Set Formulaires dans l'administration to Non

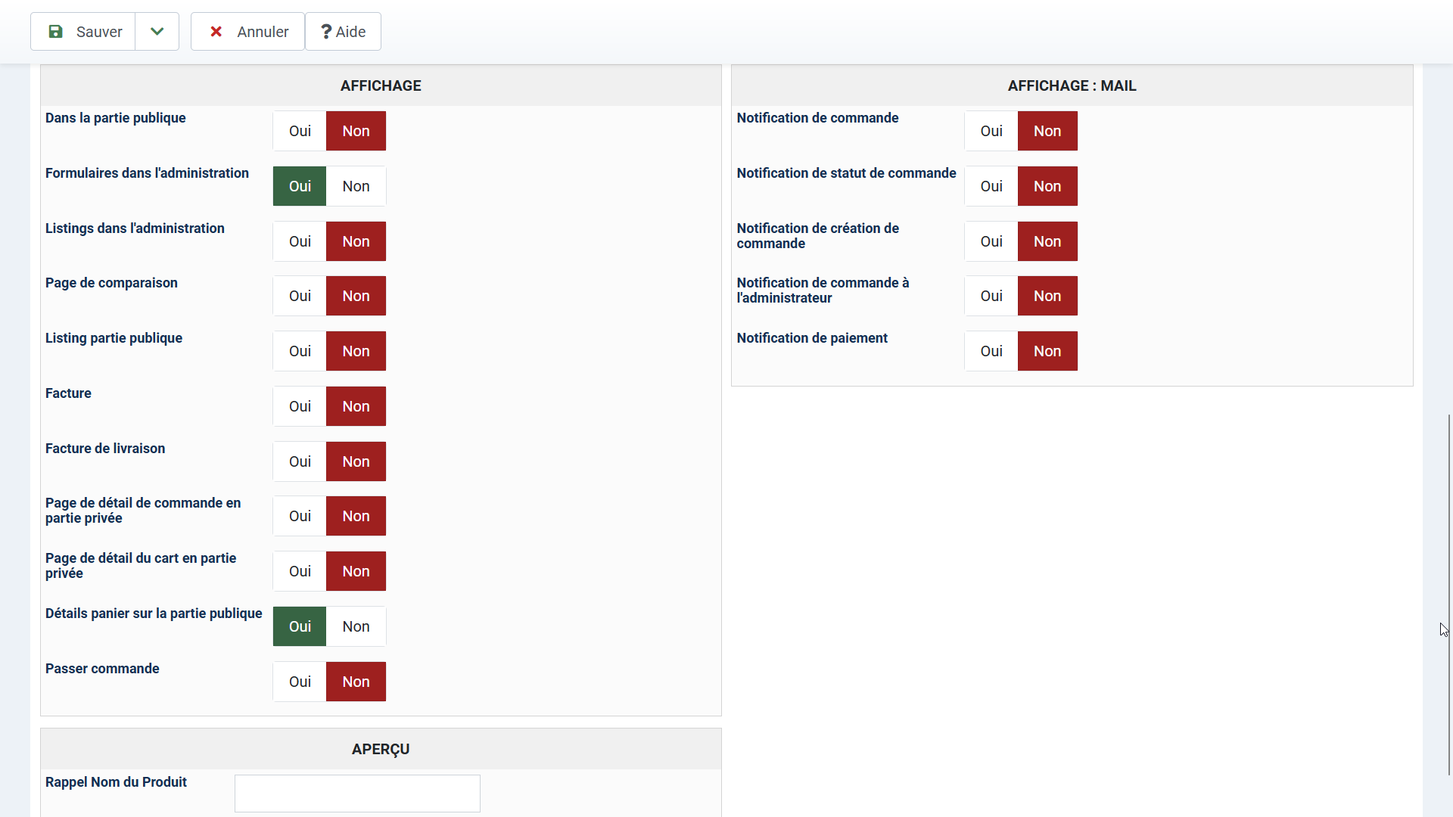(356, 186)
